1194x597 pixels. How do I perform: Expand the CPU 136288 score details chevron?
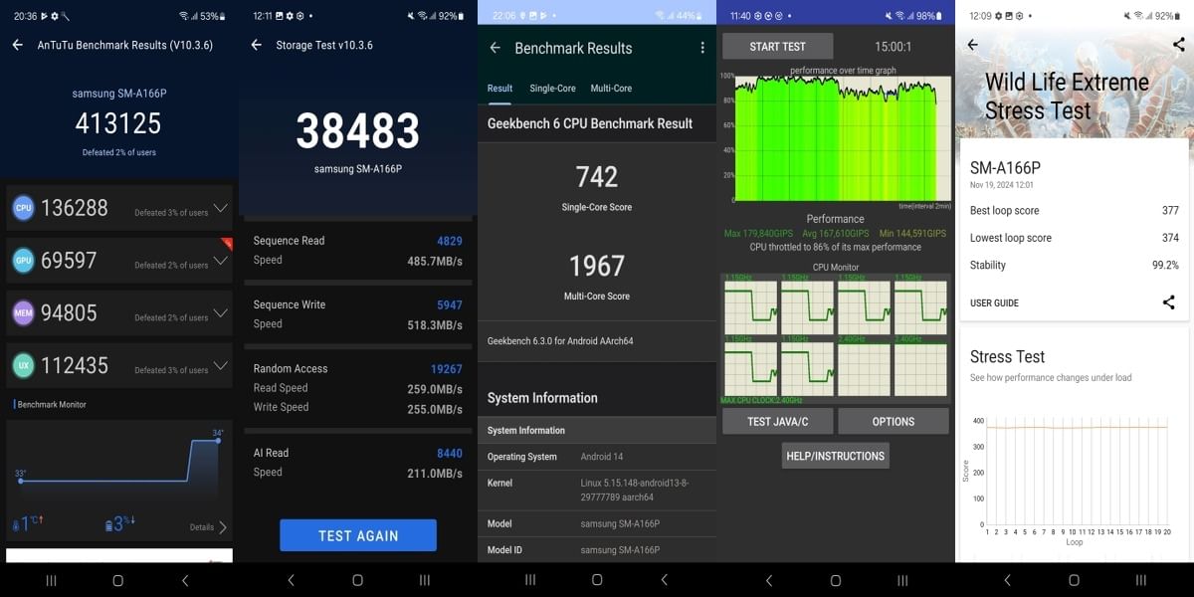222,208
